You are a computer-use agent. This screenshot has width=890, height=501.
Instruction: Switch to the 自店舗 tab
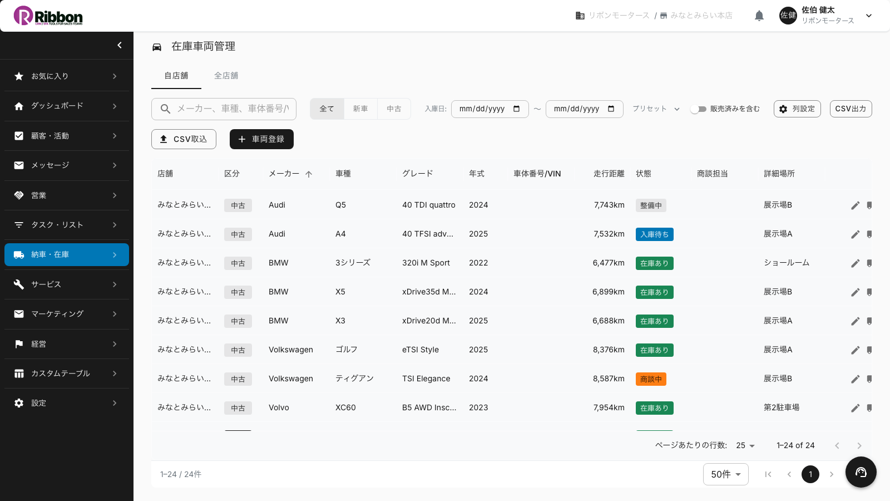click(176, 76)
